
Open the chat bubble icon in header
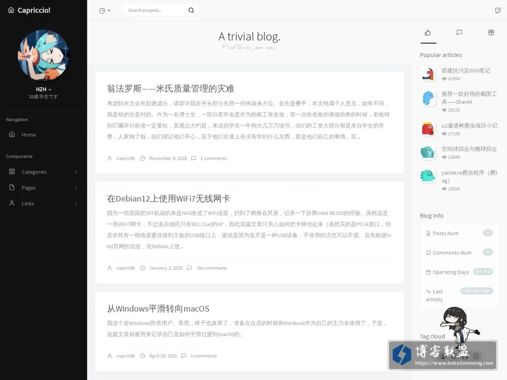[498, 11]
